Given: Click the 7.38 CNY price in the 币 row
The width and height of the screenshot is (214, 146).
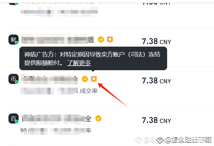Looking at the screenshot, I should click(x=157, y=81).
